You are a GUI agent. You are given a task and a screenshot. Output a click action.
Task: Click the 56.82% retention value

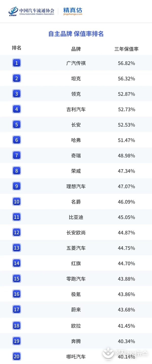pyautogui.click(x=126, y=63)
